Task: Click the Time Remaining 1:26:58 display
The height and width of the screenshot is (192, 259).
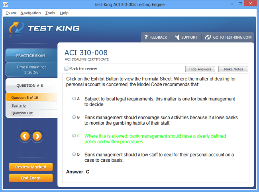Action: (x=31, y=70)
